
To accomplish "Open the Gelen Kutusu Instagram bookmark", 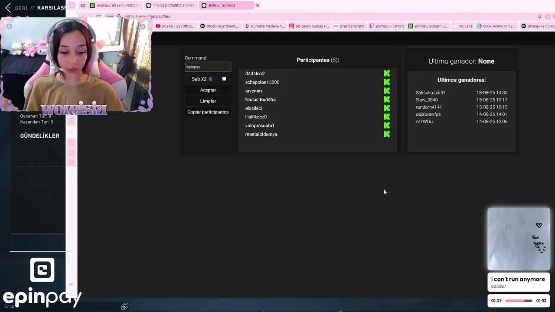I will (x=309, y=26).
